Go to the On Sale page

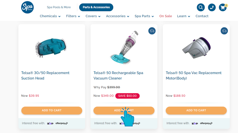[165, 16]
